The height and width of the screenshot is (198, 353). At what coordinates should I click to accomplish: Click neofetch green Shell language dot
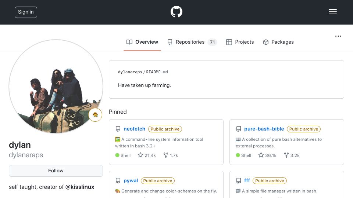coord(117,155)
